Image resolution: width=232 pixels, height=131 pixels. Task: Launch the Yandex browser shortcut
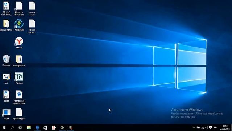tap(19, 43)
